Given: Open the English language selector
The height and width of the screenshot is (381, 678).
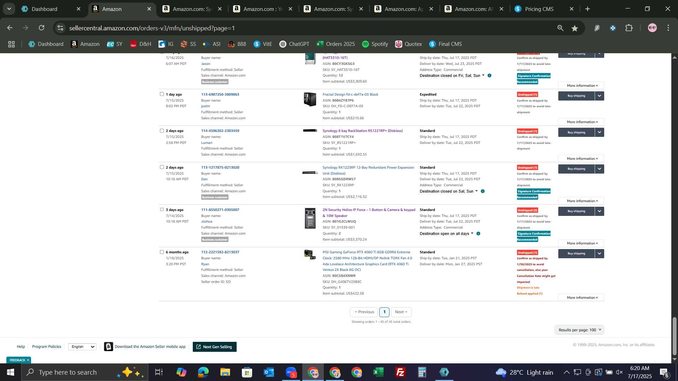Looking at the screenshot, I should [82, 347].
